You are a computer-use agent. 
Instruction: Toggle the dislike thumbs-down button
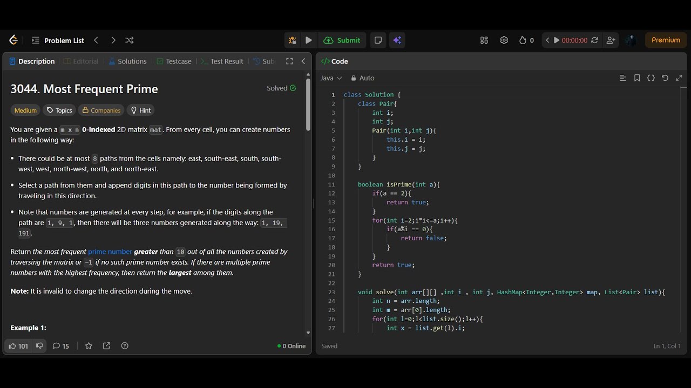39,346
